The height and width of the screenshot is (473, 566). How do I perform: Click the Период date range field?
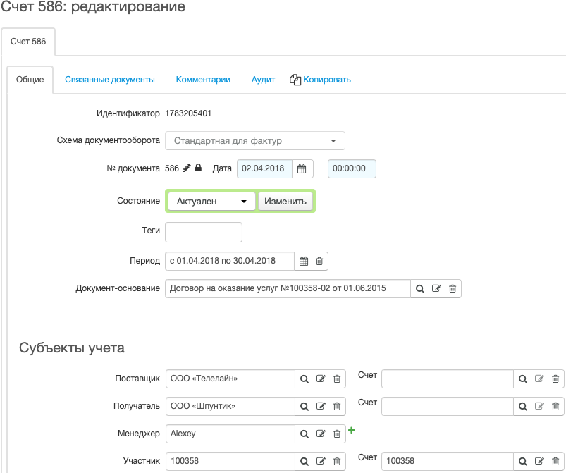230,261
